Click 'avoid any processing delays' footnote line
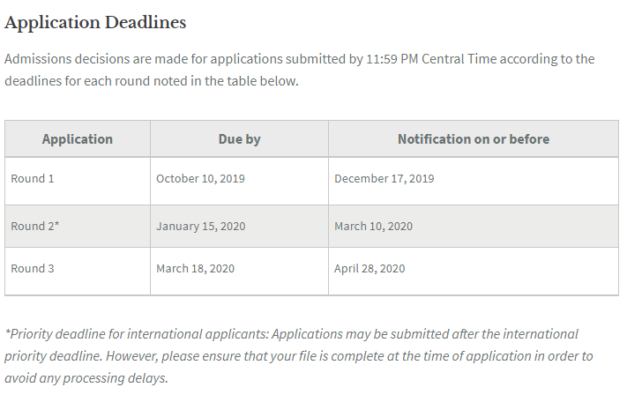Image resolution: width=627 pixels, height=395 pixels. point(86,378)
